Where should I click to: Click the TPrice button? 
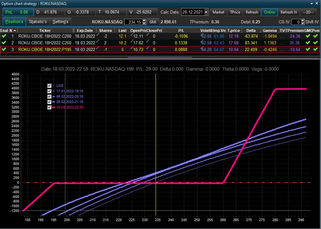(x=235, y=12)
